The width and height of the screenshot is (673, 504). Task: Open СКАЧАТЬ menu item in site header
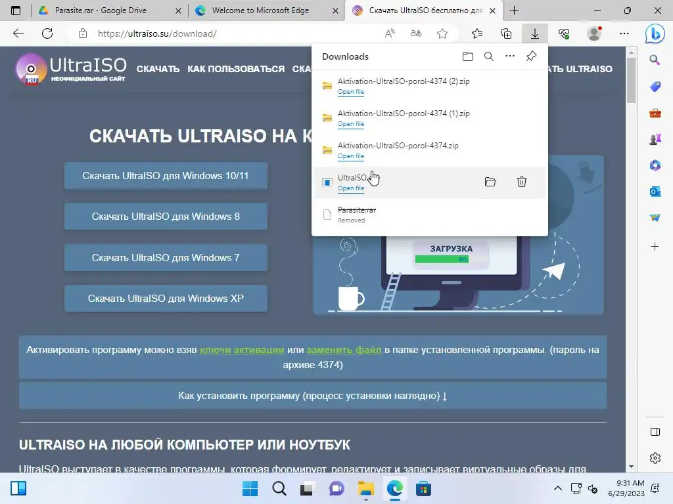158,69
